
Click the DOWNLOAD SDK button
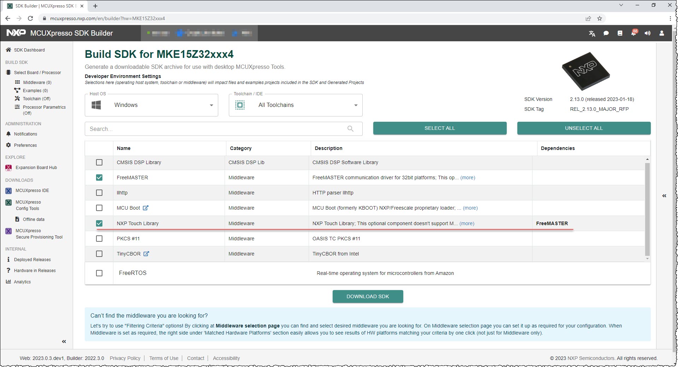[368, 296]
